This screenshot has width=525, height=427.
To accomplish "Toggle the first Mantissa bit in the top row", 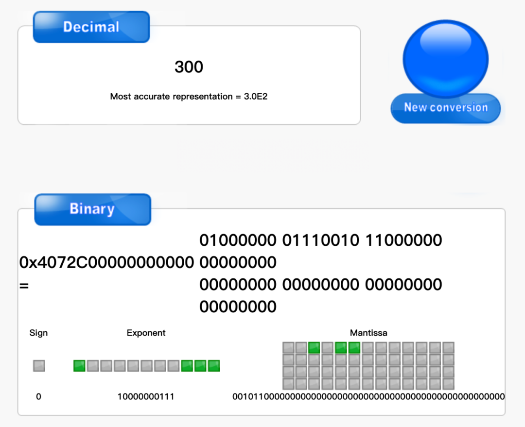I will 288,348.
